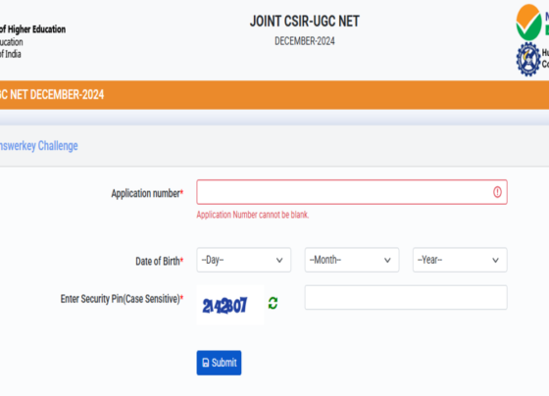The image size is (549, 396).
Task: Click the orange green checkmark logo
Action: click(528, 23)
